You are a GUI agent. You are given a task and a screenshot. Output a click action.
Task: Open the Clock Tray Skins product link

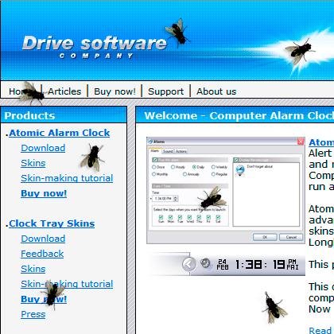click(x=52, y=223)
